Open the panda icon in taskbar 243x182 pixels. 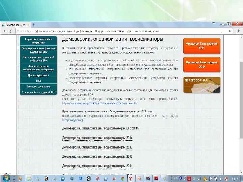pos(89,179)
